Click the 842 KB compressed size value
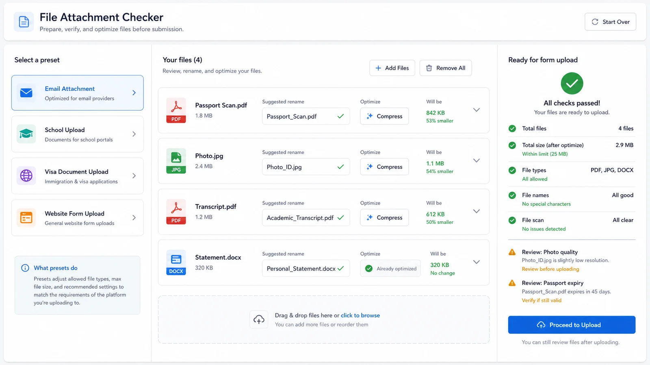 [435, 113]
